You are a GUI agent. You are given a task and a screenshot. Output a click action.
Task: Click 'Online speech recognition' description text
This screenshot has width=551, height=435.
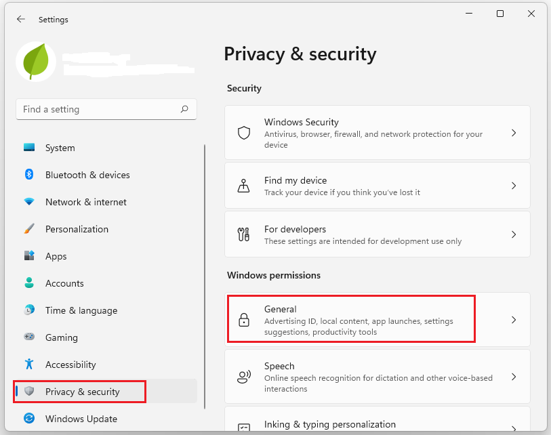(378, 384)
